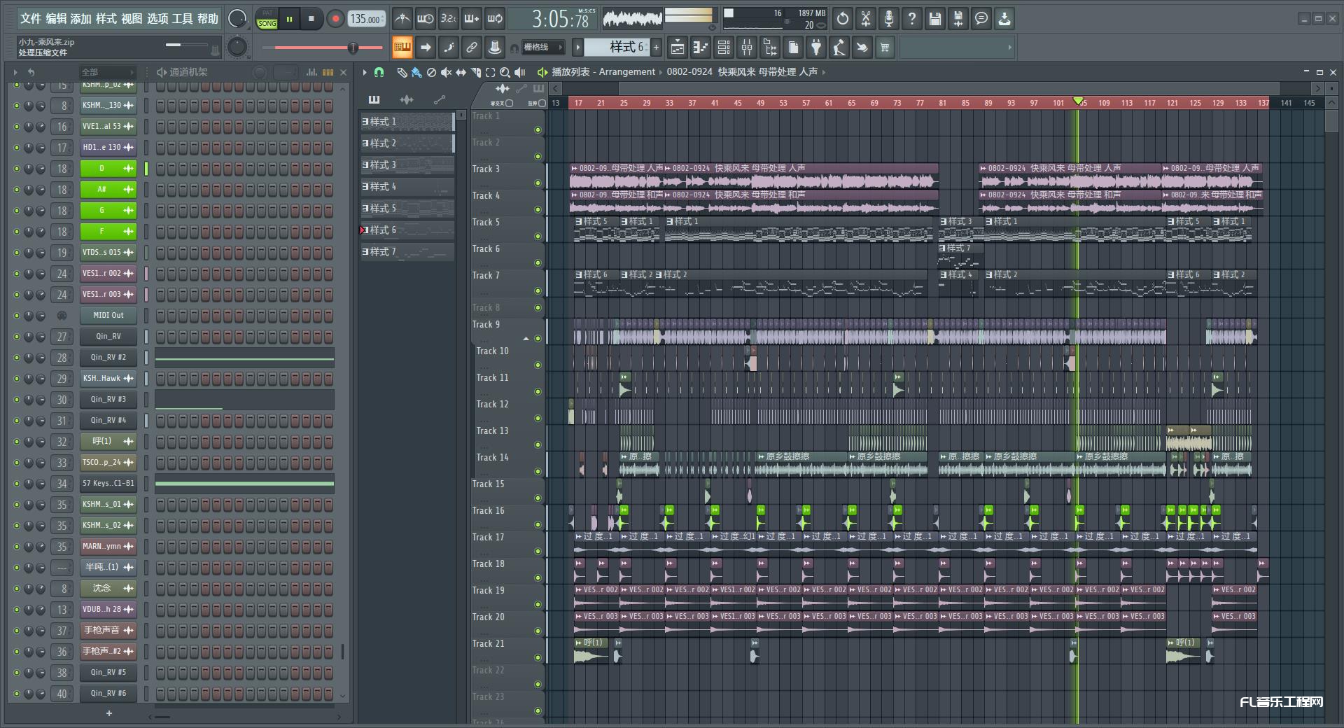Toggle the overdub/blend recording icon
The width and height of the screenshot is (1344, 728).
472,19
